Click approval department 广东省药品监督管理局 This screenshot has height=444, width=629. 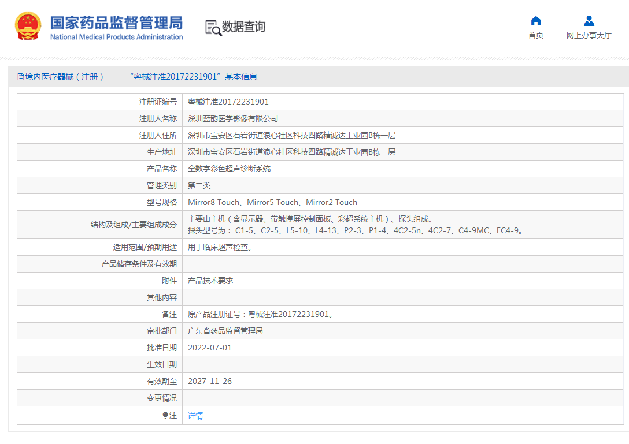click(225, 331)
